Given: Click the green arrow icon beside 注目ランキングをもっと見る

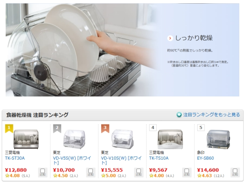Looking at the screenshot, I should (x=179, y=115).
